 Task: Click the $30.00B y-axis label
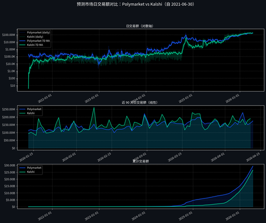pos(10,166)
